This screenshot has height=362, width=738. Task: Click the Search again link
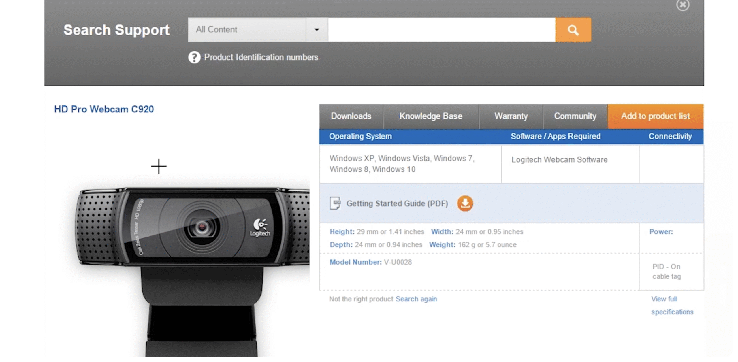pyautogui.click(x=416, y=299)
